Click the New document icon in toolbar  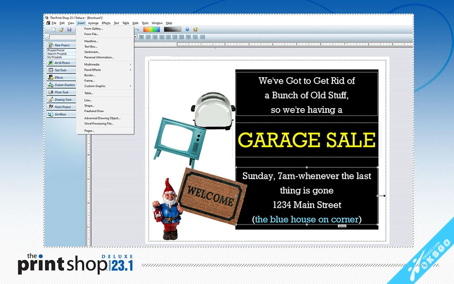(x=54, y=30)
